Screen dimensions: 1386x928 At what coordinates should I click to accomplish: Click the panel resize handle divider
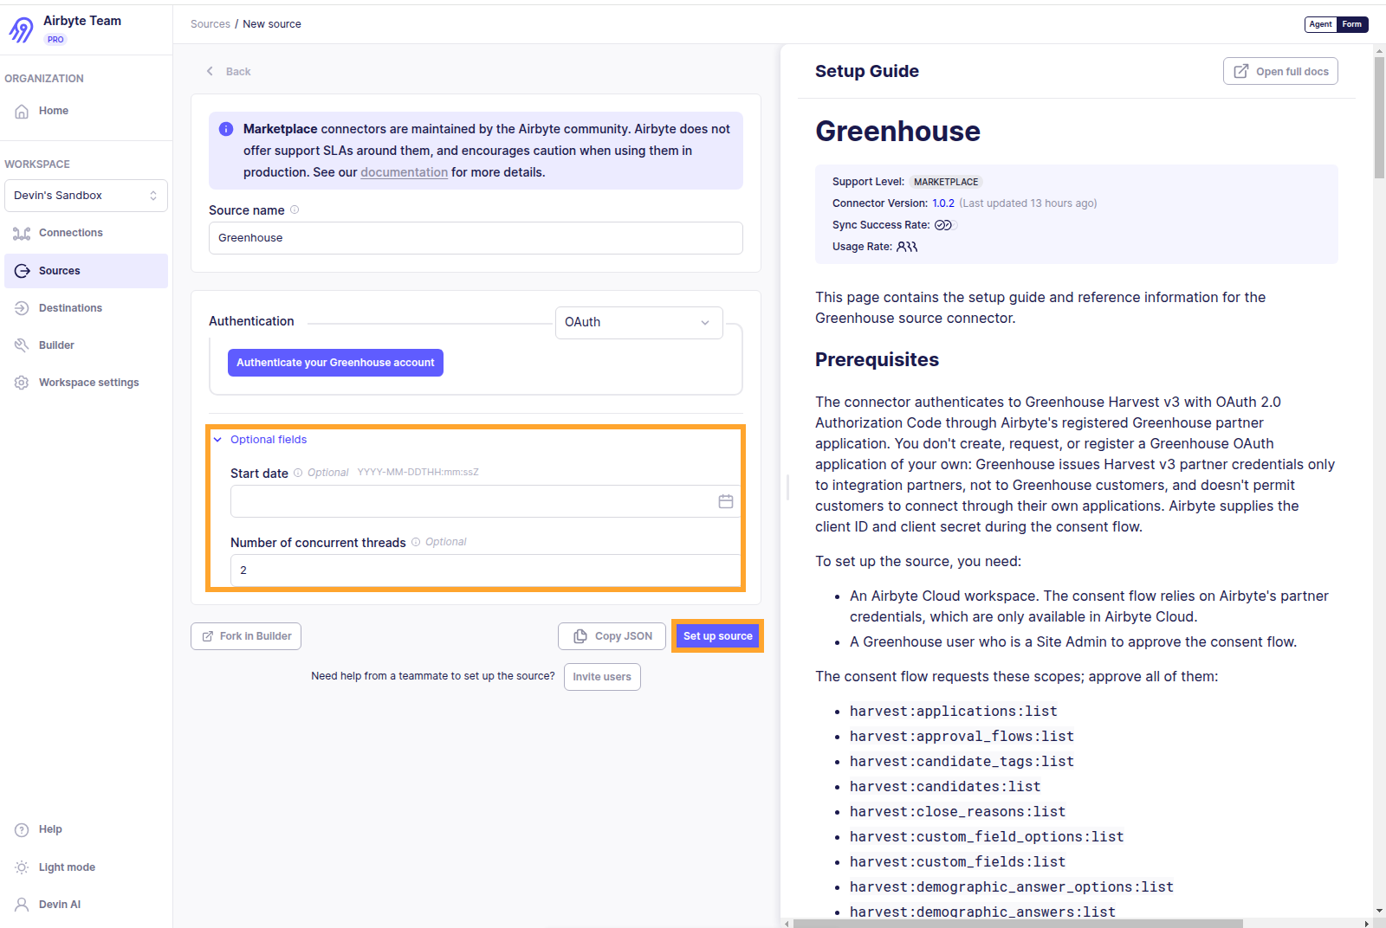(787, 487)
